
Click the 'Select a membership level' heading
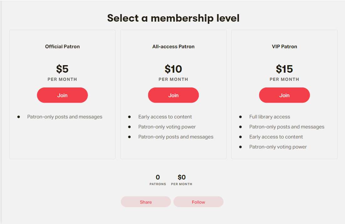coord(173,18)
